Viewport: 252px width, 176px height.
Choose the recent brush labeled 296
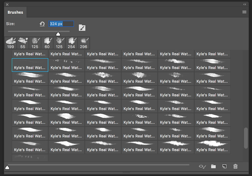click(x=83, y=43)
